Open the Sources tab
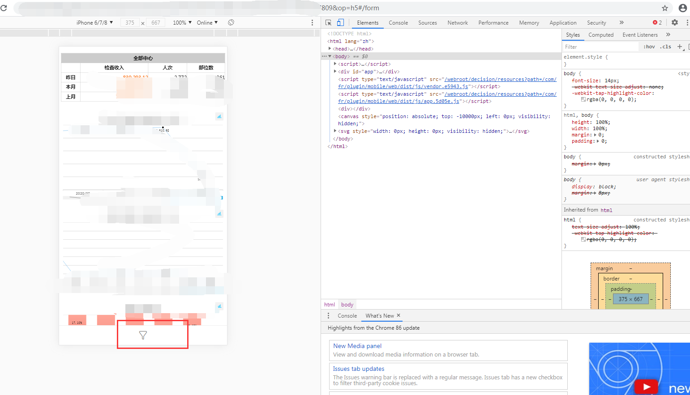Viewport: 690px width, 395px height. click(x=428, y=22)
